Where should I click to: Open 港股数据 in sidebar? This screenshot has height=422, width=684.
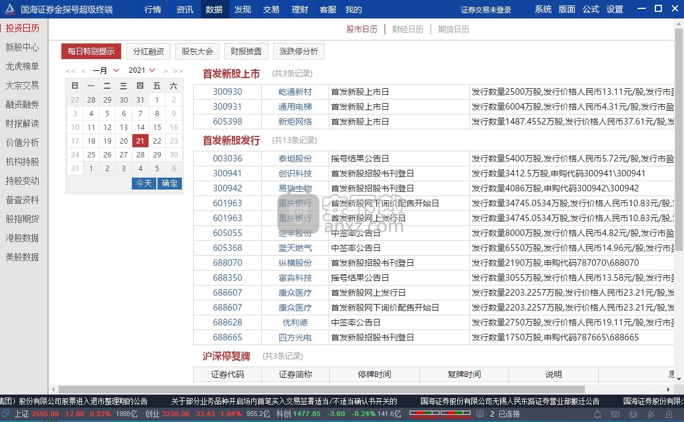(22, 238)
